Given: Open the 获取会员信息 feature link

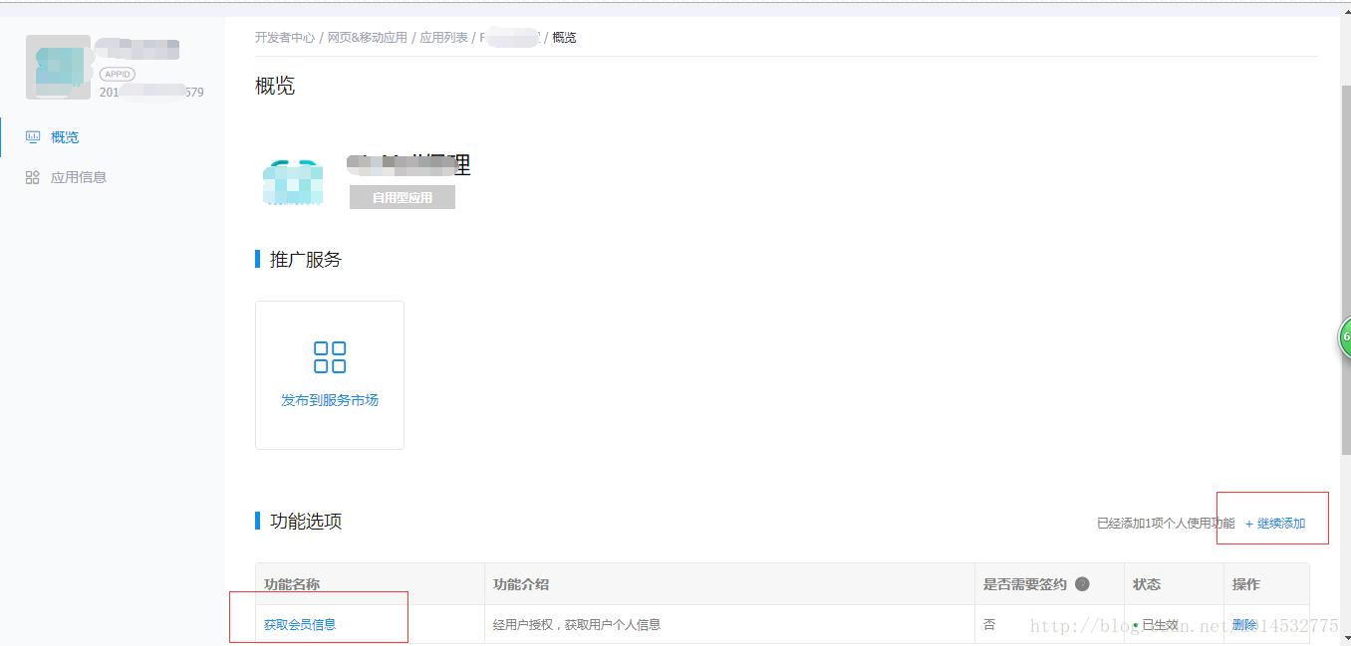Looking at the screenshot, I should [x=299, y=624].
